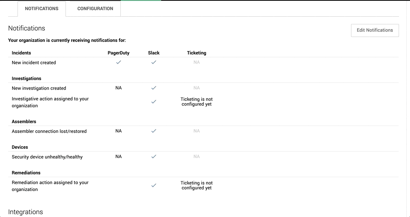410x217 pixels.
Task: Click Slack checkmark for Security device unhealthy/healthy
Action: click(x=154, y=156)
